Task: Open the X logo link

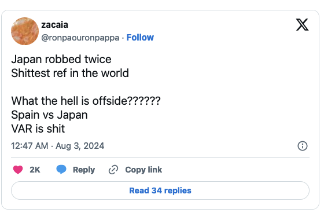Action: (x=302, y=24)
